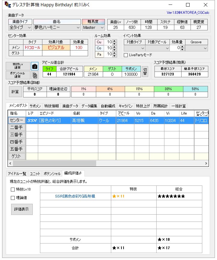This screenshot has height=260, width=217.
Task: Click the ポテンシャル 通常 button
Action: point(18,75)
